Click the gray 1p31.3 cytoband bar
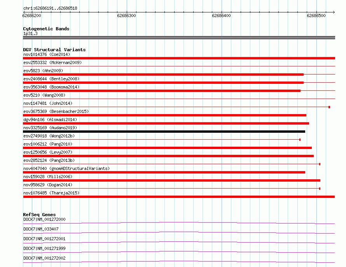 tap(179, 38)
